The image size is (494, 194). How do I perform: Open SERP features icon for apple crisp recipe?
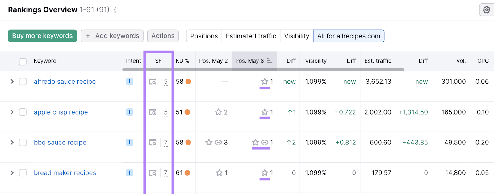(x=153, y=112)
